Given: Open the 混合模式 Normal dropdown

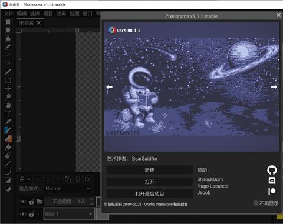Looking at the screenshot, I should (68, 189).
